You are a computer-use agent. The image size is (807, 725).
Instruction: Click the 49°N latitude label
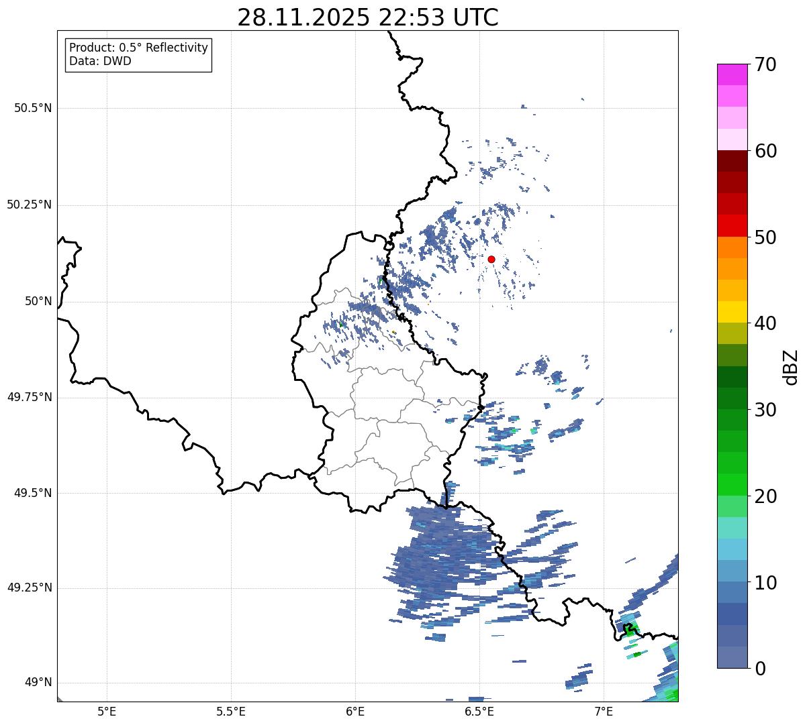point(38,682)
